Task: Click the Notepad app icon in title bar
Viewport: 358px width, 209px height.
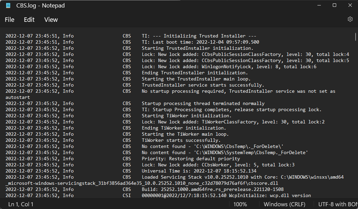Action: (8, 5)
